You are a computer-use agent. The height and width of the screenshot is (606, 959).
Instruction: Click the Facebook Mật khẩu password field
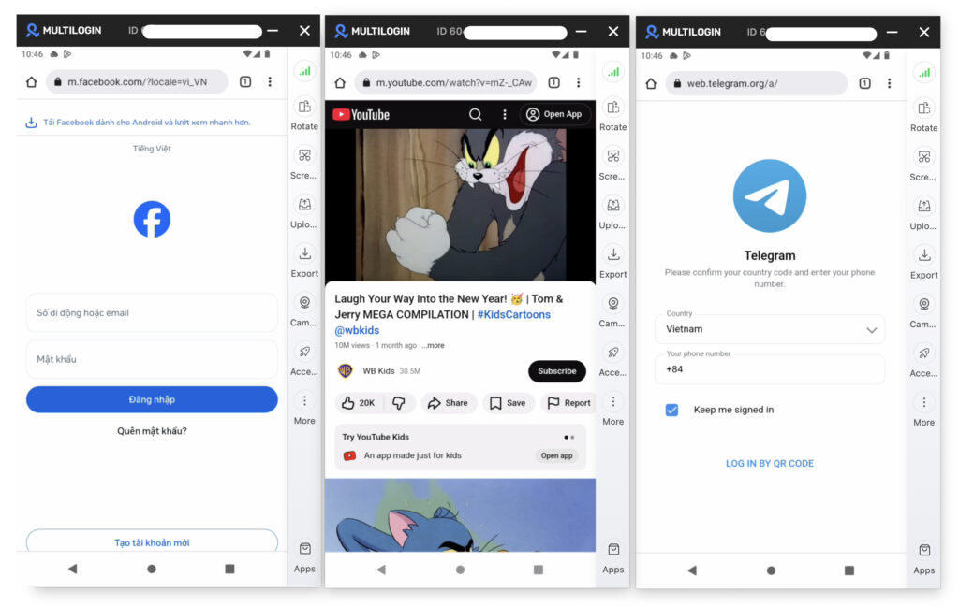[x=152, y=359]
